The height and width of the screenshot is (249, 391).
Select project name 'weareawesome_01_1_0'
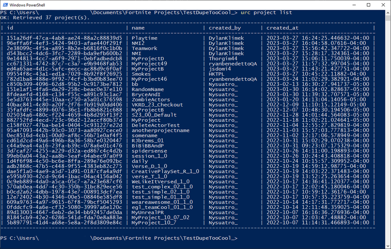[x=162, y=202]
